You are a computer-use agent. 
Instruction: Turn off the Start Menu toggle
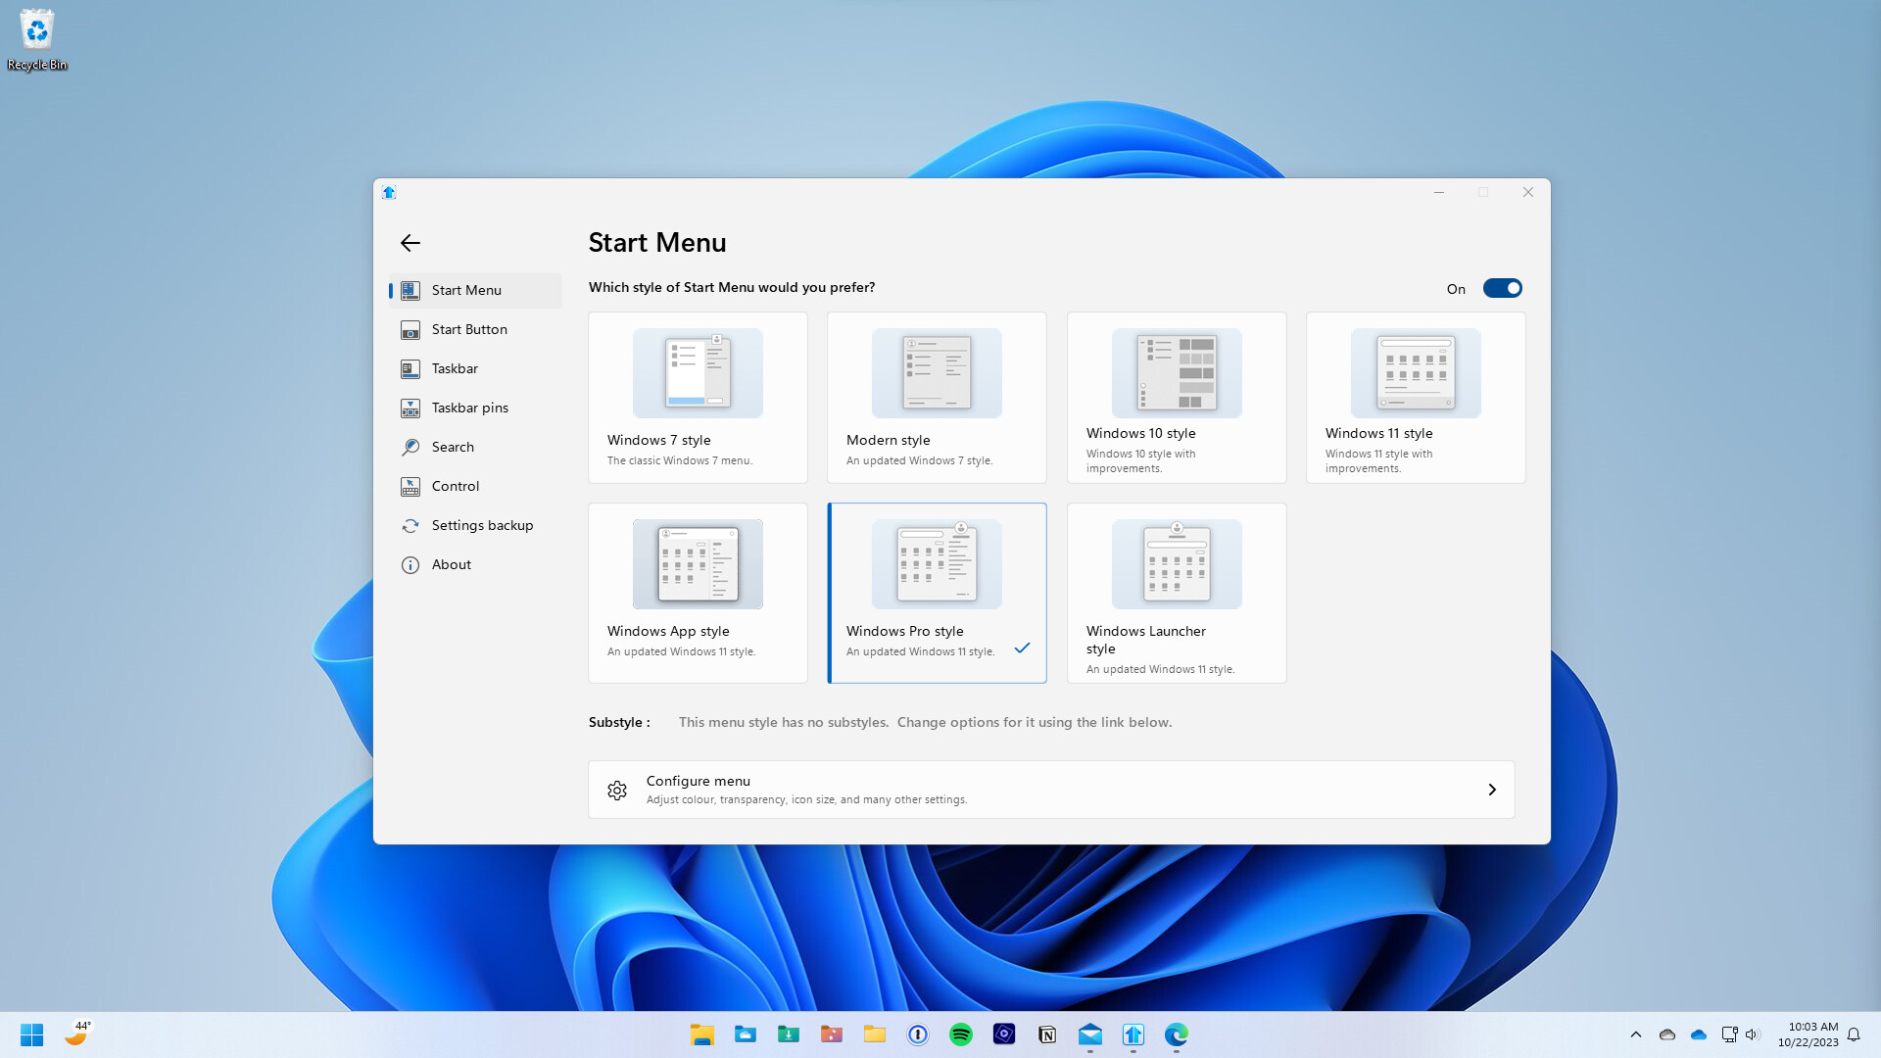point(1503,288)
